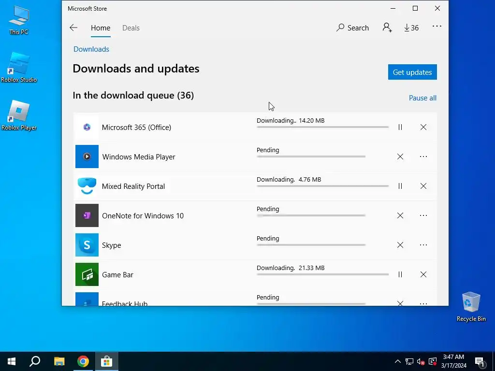Follow the Downloads breadcrumb link
495x371 pixels.
(x=91, y=49)
